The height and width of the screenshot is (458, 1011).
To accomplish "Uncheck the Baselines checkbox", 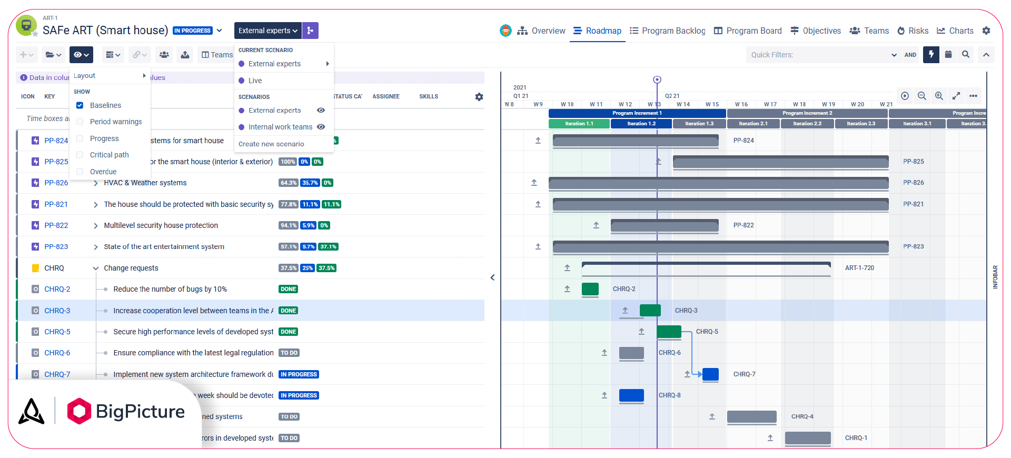I will (x=80, y=105).
